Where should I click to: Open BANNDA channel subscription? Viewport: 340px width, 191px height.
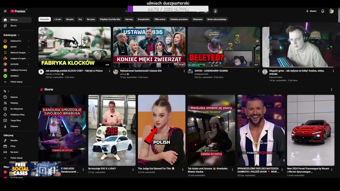coord(17,76)
